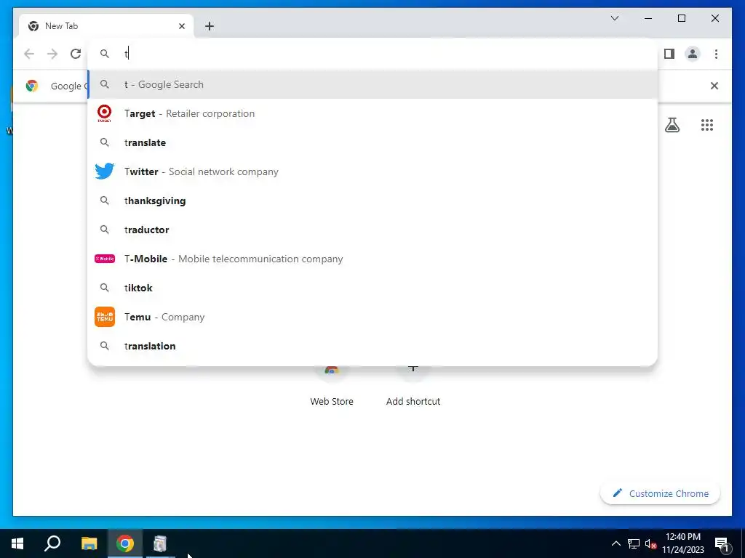Open the Search Labs flask icon
Viewport: 745px width, 558px height.
(672, 125)
